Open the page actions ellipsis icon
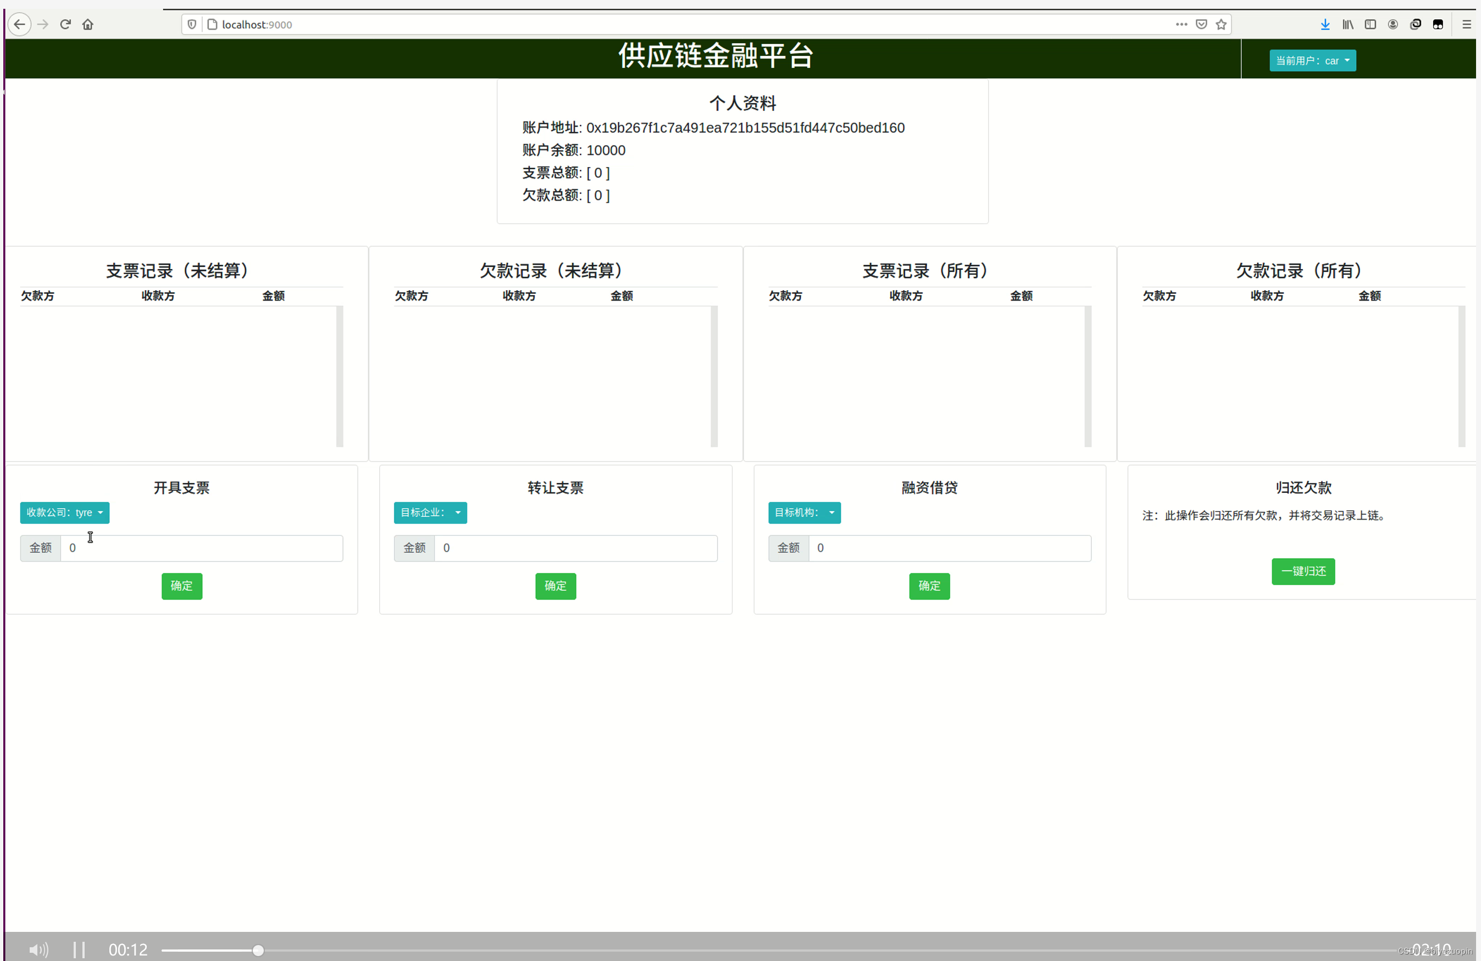Image resolution: width=1481 pixels, height=961 pixels. 1181,24
